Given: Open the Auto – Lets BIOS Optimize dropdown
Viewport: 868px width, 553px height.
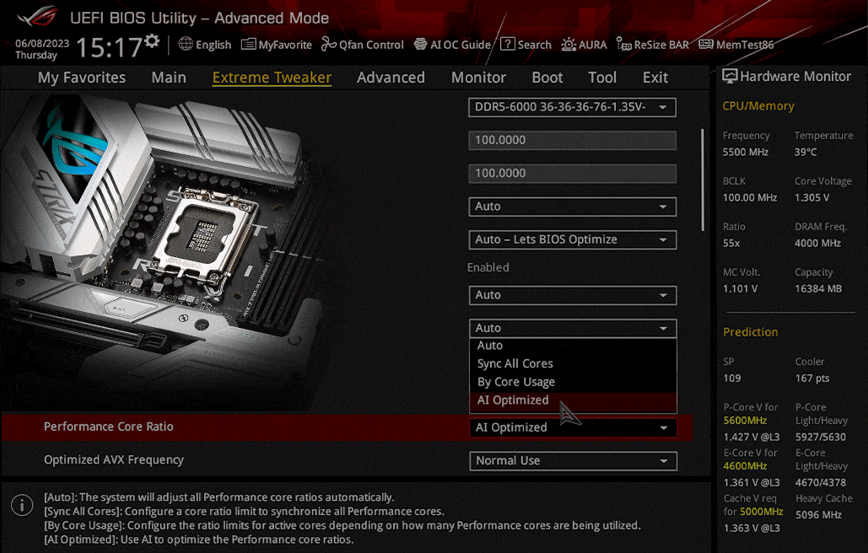Looking at the screenshot, I should pos(573,239).
